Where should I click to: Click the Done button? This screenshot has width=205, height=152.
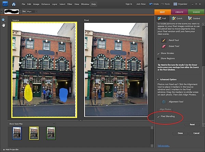tap(180, 133)
